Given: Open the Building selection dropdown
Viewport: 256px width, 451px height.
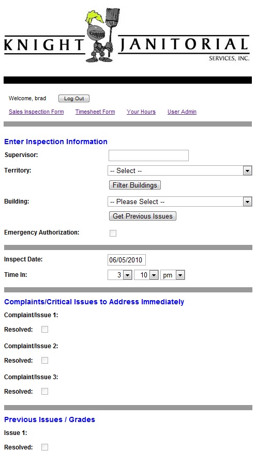Looking at the screenshot, I should pos(179,201).
